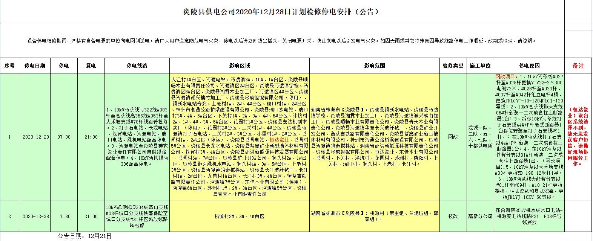Click the 桃源村2#、3#、4#台区 cell

240,216
